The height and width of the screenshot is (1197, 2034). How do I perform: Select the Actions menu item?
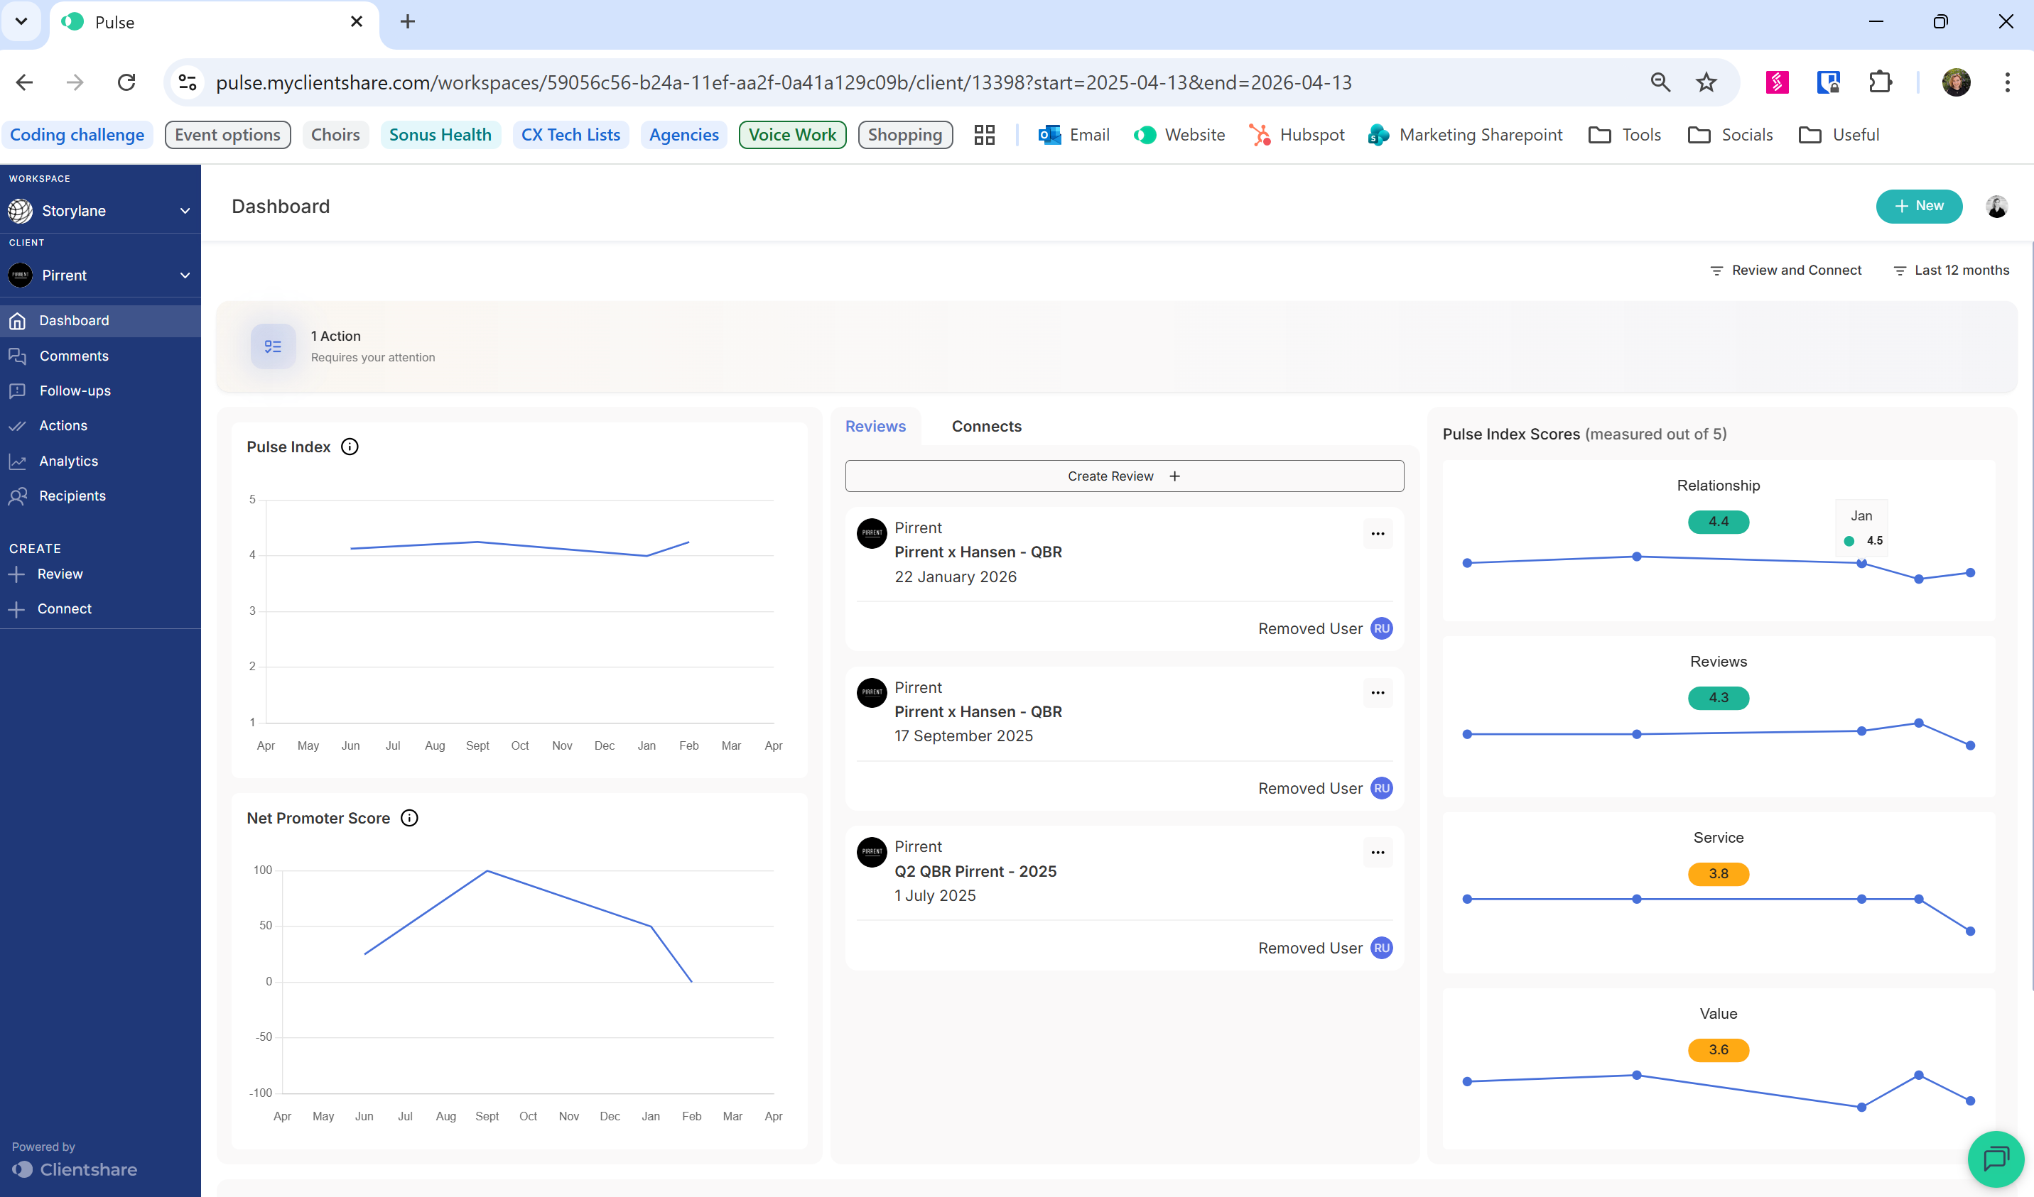coord(63,426)
